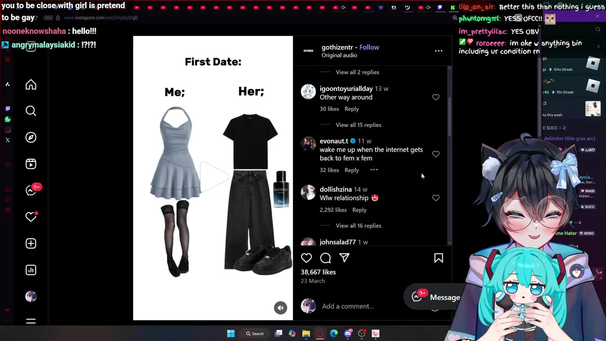Expand View all 2 replies
The height and width of the screenshot is (341, 606).
[x=357, y=72]
